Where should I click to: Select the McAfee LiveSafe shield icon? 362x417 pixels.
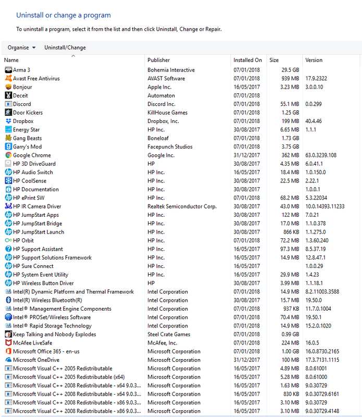tap(8, 343)
